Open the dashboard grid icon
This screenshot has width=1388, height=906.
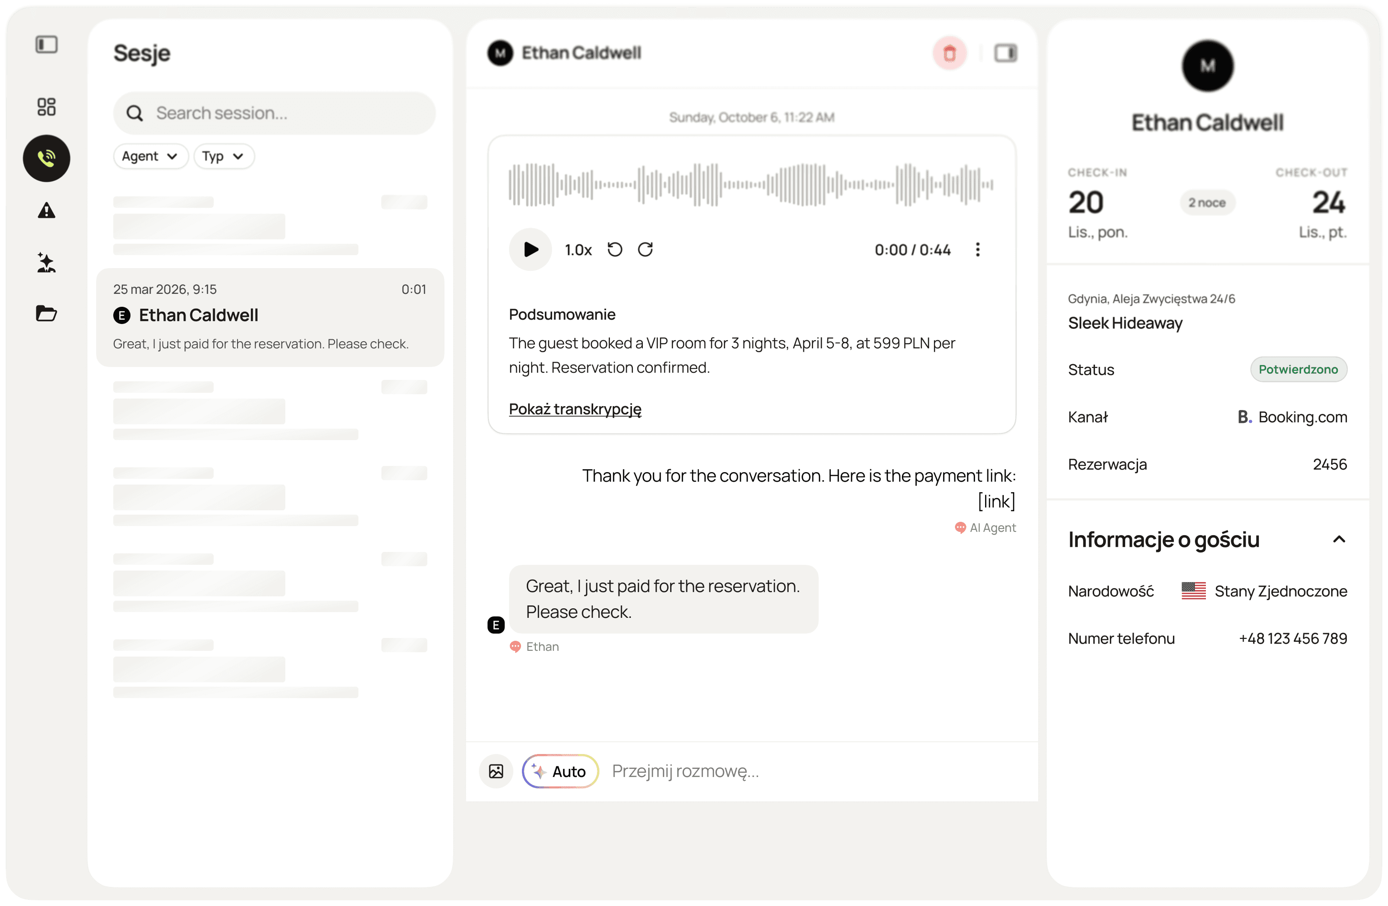pos(46,107)
